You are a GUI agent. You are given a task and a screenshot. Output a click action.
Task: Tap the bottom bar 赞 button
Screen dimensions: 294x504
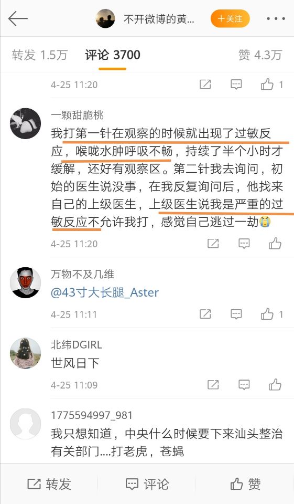(x=245, y=484)
